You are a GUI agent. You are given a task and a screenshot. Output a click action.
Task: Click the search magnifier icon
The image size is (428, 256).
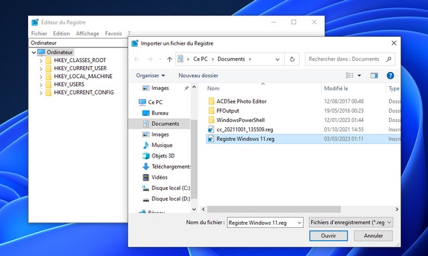(x=389, y=59)
